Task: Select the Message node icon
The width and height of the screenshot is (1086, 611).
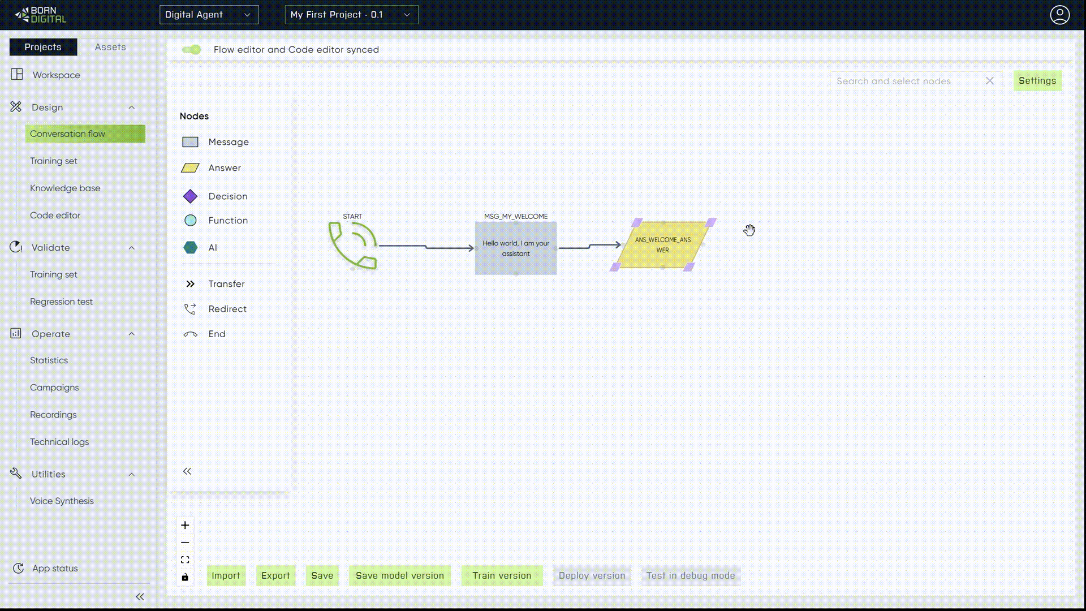Action: click(191, 142)
